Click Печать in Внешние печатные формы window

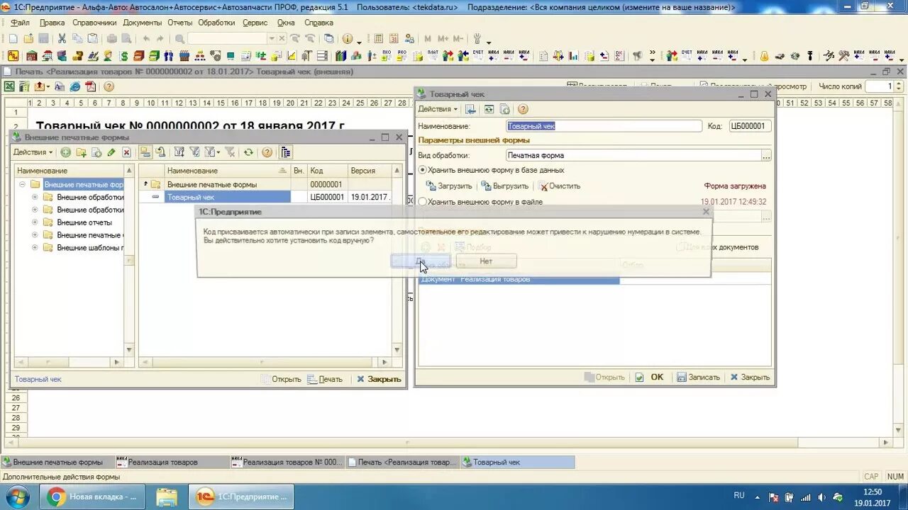pyautogui.click(x=325, y=379)
